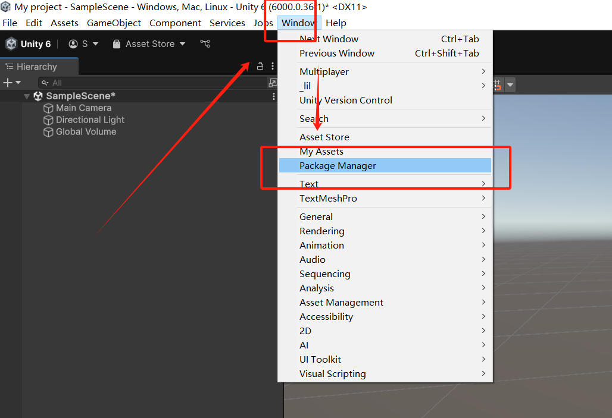
Task: Open Unity Version Control window
Action: click(385, 100)
